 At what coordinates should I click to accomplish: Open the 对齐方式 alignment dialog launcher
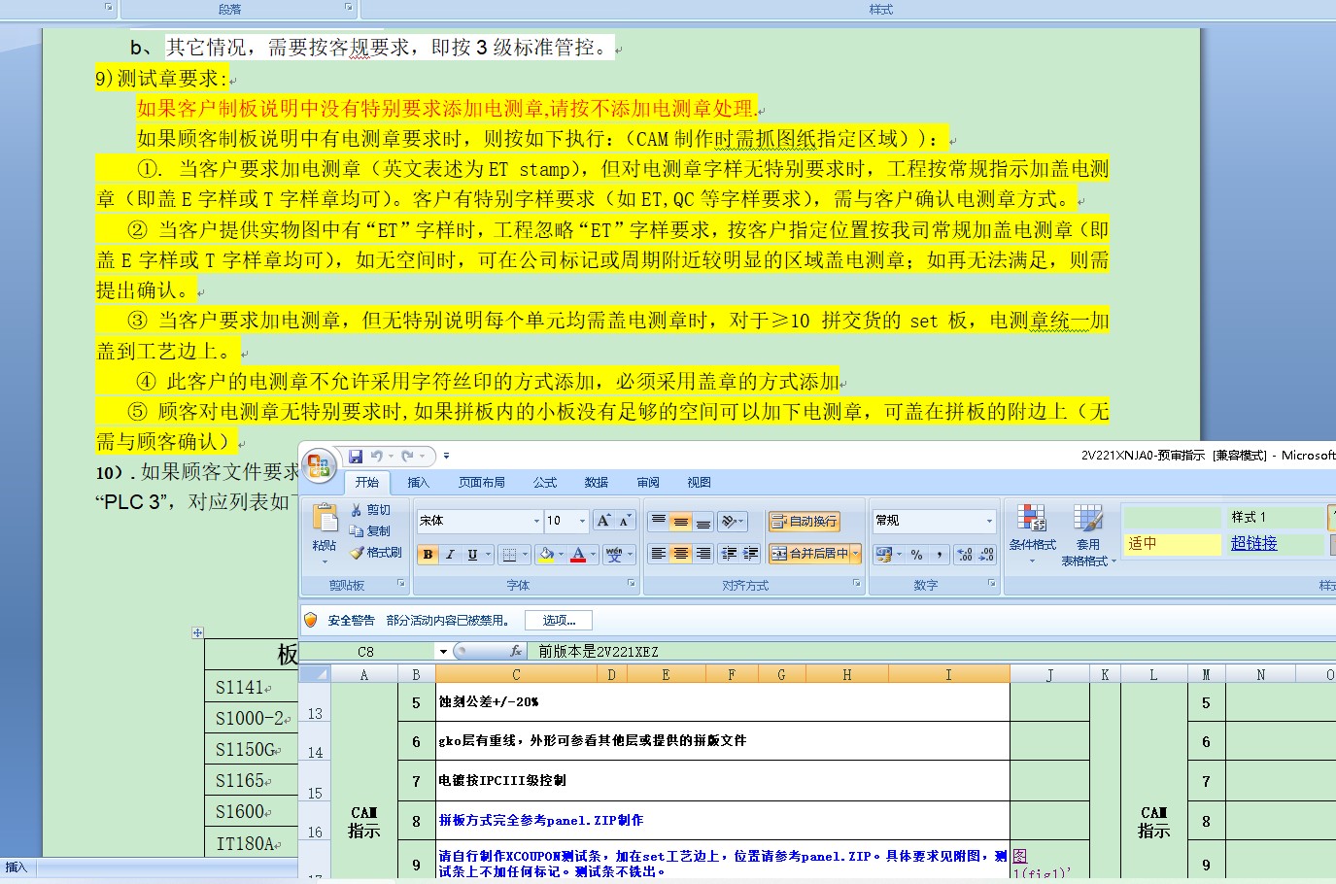pyautogui.click(x=857, y=584)
